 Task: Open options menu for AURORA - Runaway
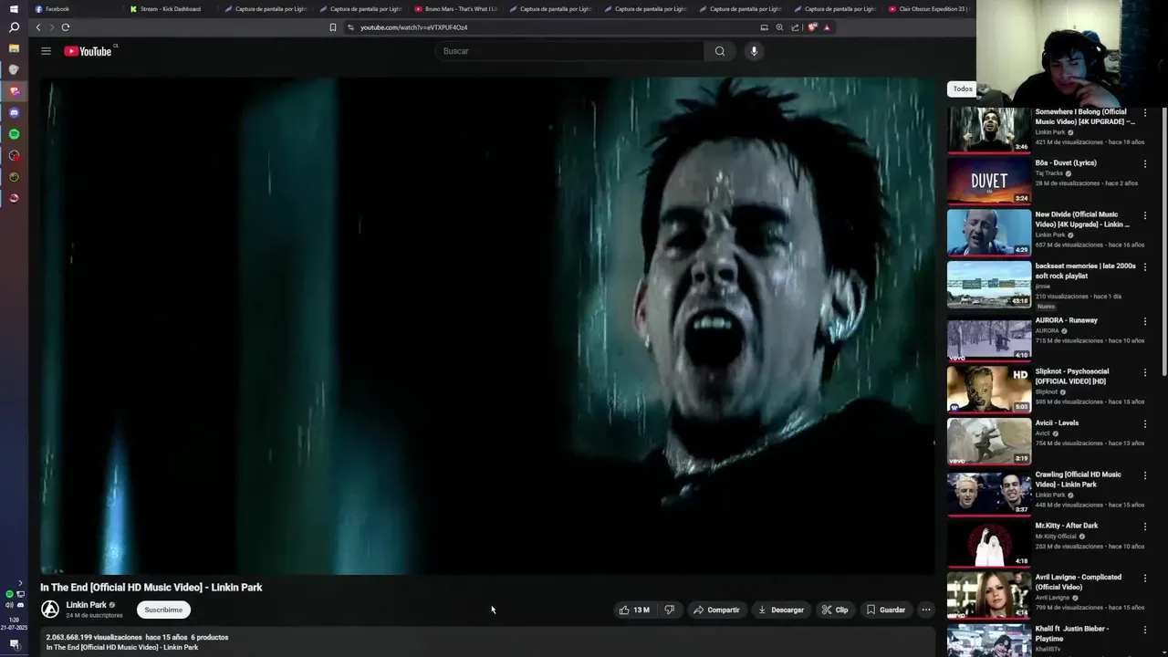1145,322
